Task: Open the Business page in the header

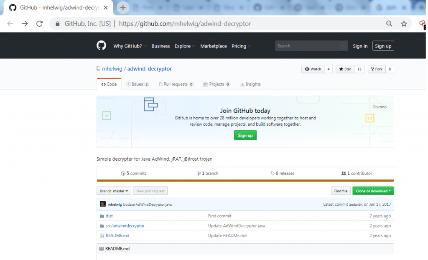Action: (x=160, y=46)
